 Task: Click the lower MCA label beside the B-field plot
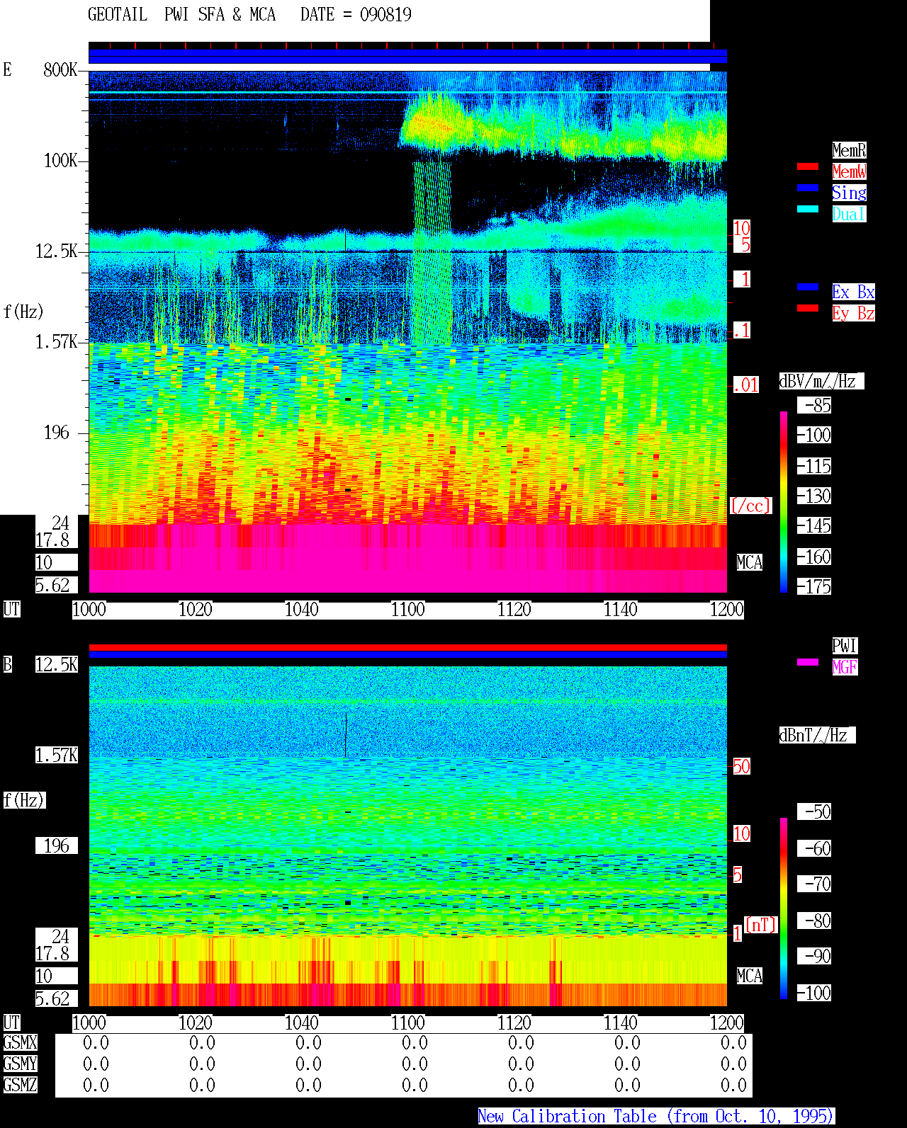coord(750,976)
